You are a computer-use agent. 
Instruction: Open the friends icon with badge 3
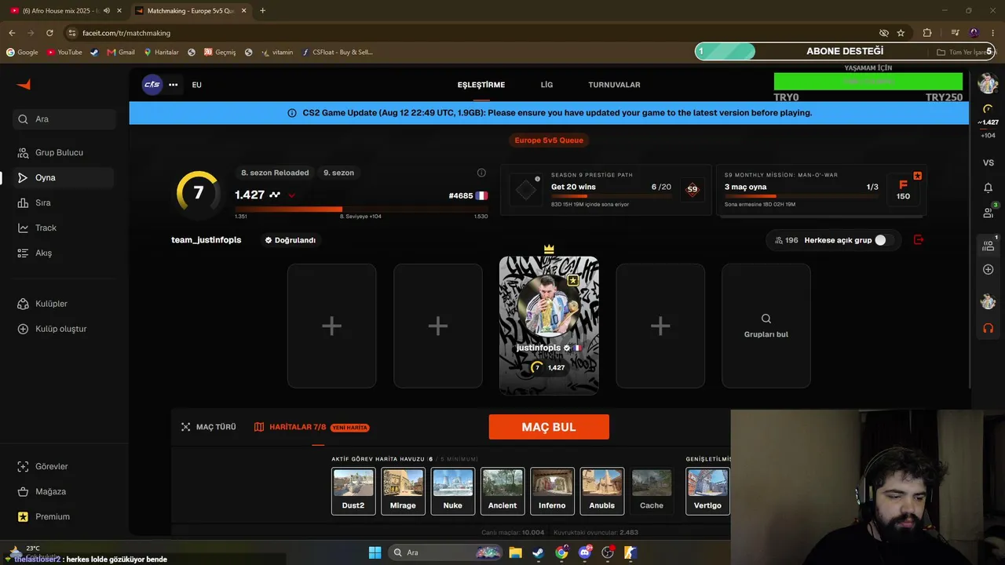(x=989, y=212)
